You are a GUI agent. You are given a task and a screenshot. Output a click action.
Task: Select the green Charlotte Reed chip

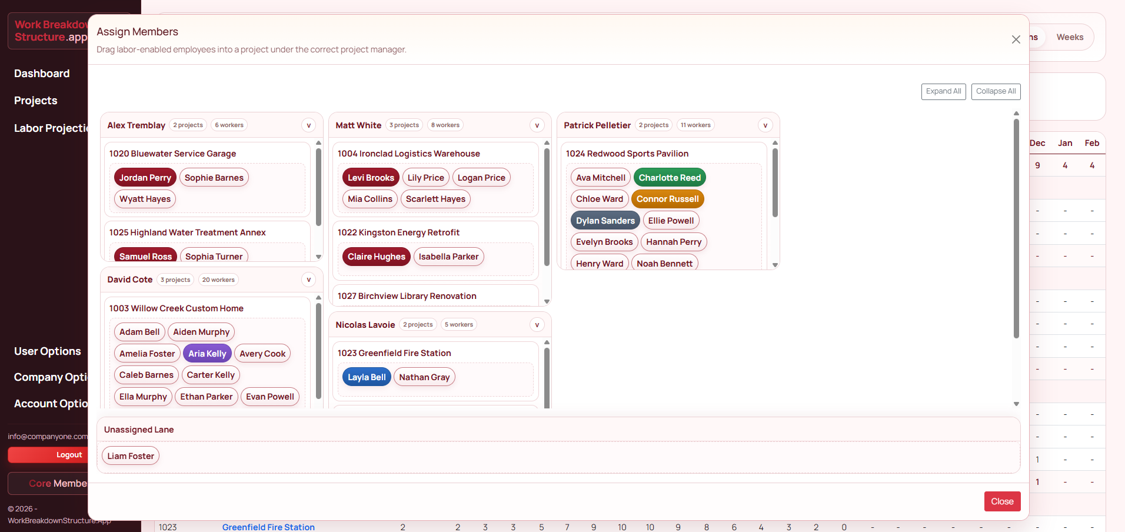670,178
